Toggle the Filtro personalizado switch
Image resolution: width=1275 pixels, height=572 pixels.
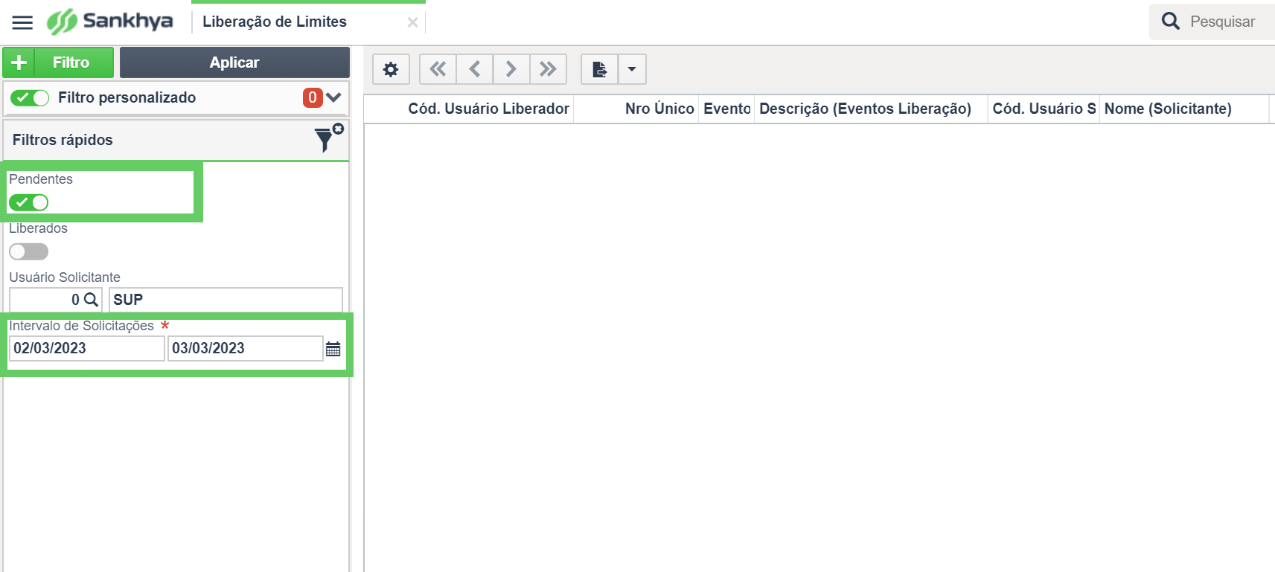click(x=30, y=97)
